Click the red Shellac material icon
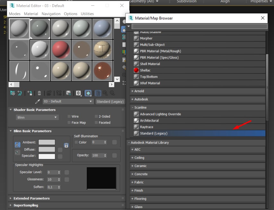The width and height of the screenshot is (274, 210). pyautogui.click(x=136, y=70)
